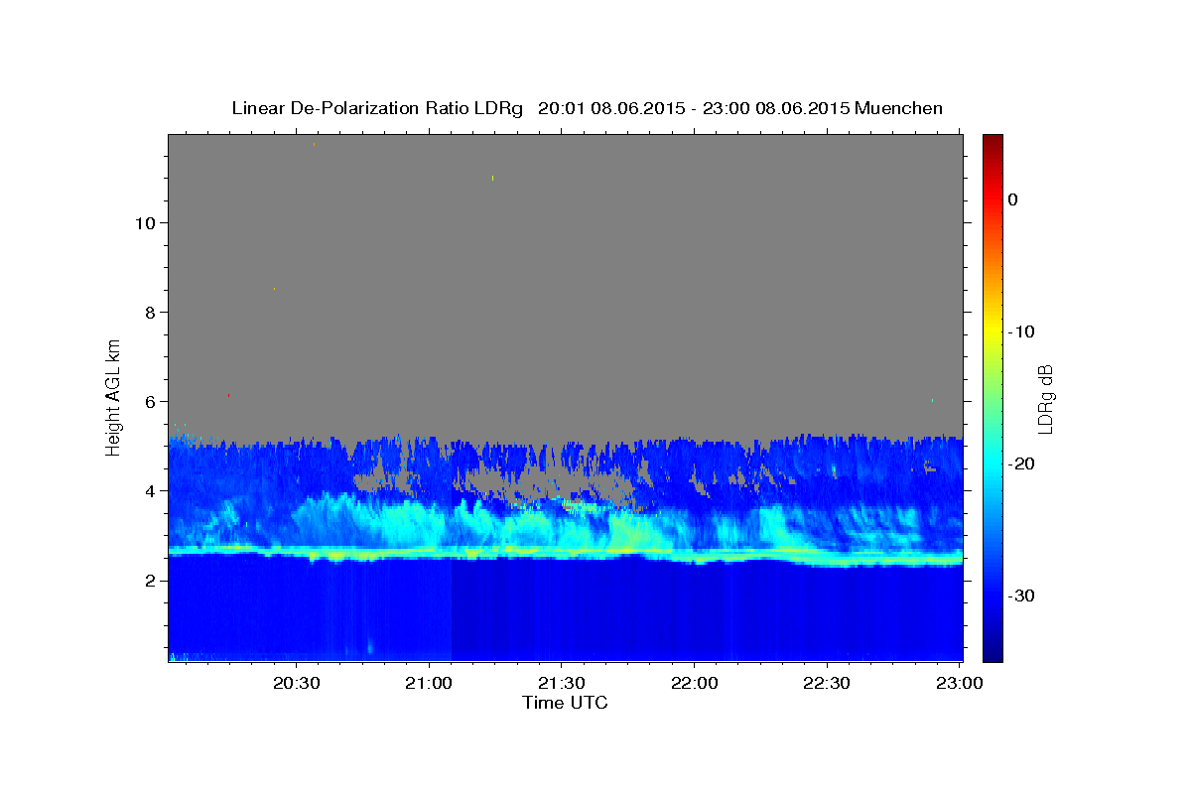Viewport: 1191px width, 794px height.
Task: Click the '-30' colorbar tick label
Action: pos(1022,595)
